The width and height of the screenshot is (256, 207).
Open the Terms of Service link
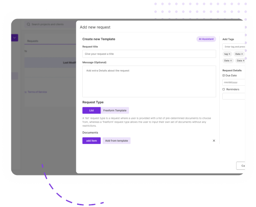point(37,92)
